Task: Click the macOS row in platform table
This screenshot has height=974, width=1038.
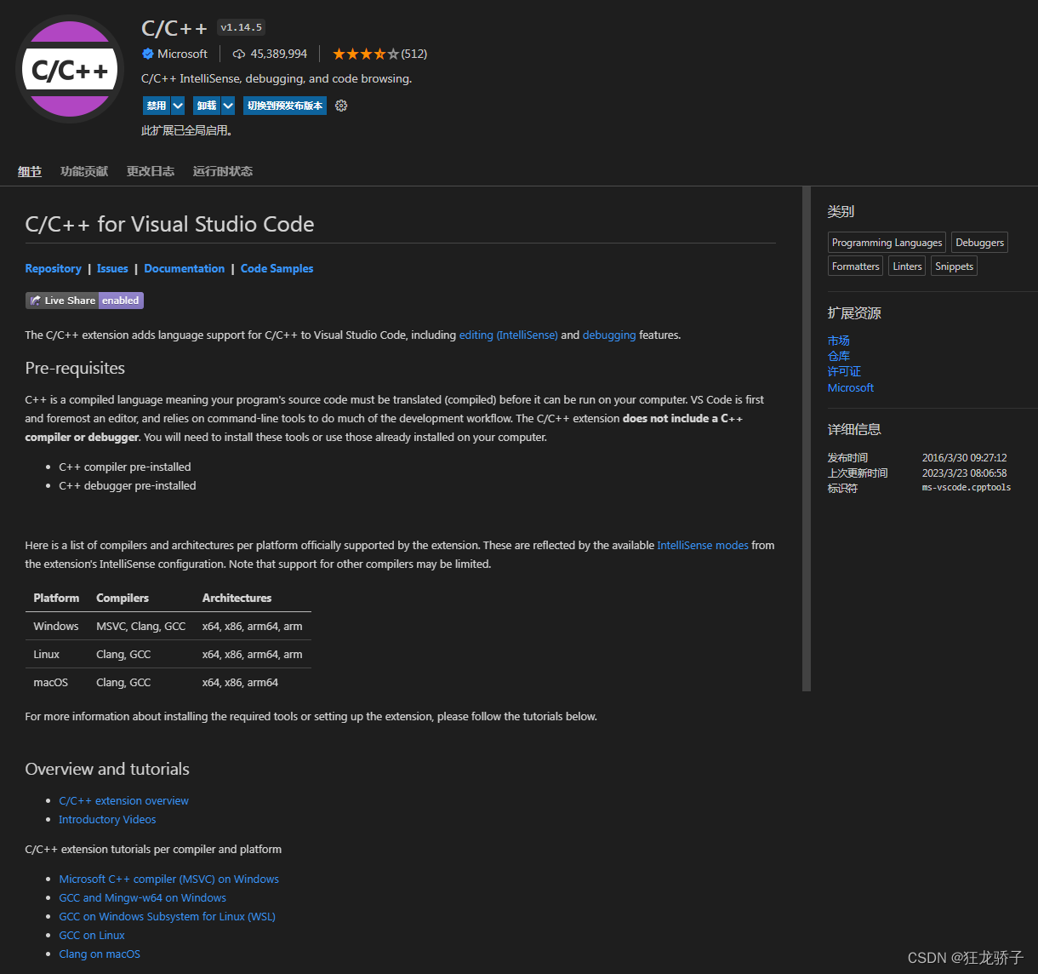Action: pos(168,682)
